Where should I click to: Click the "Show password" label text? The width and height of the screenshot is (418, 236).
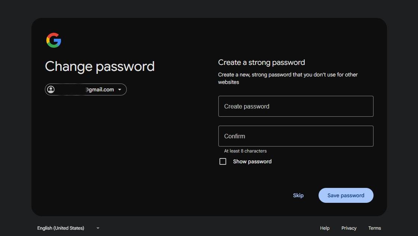tap(252, 161)
